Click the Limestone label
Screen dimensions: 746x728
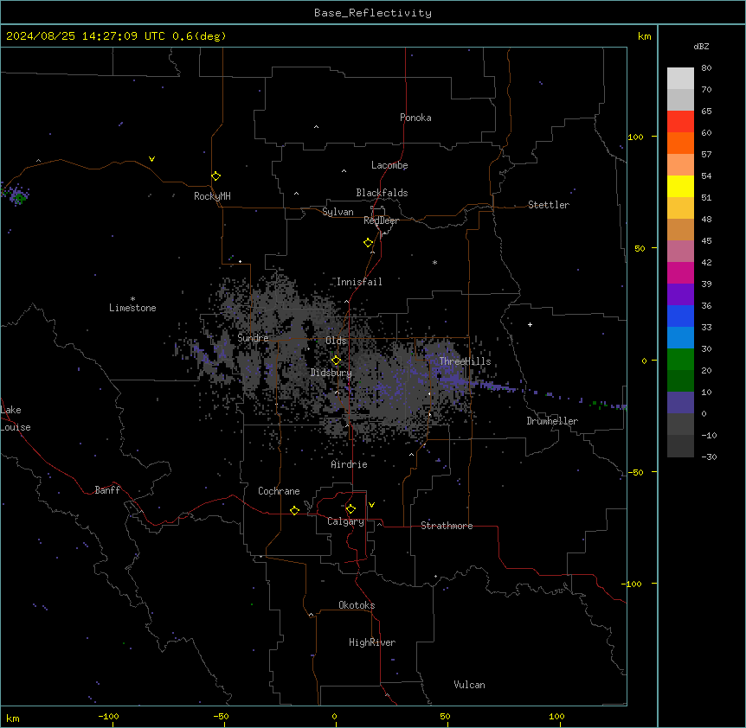132,308
